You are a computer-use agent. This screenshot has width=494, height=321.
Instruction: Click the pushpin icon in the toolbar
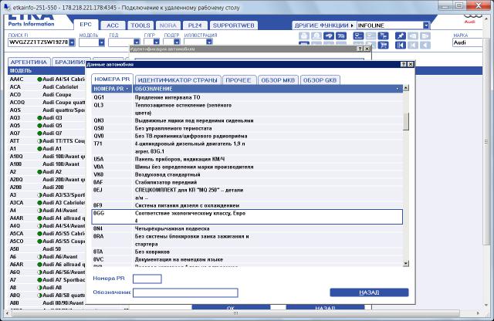[x=401, y=36]
